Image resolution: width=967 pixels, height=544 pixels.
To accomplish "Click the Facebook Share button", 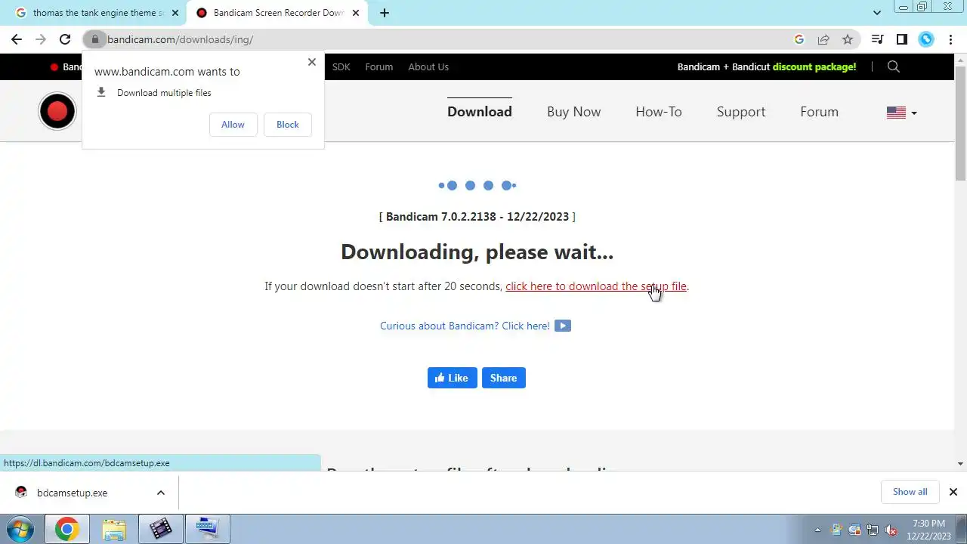I will pos(503,378).
